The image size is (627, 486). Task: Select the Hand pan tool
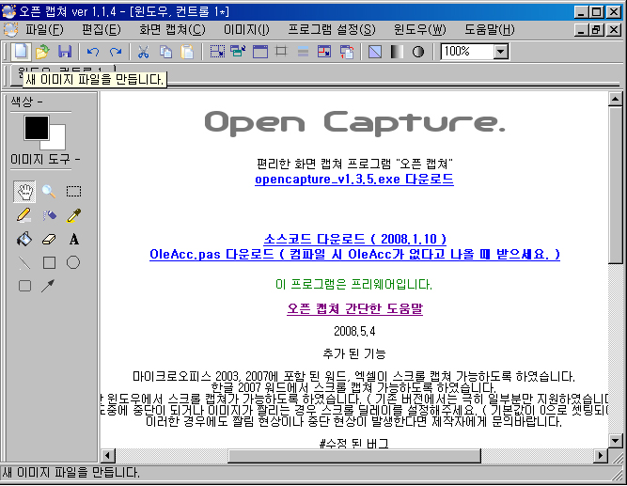click(x=24, y=192)
